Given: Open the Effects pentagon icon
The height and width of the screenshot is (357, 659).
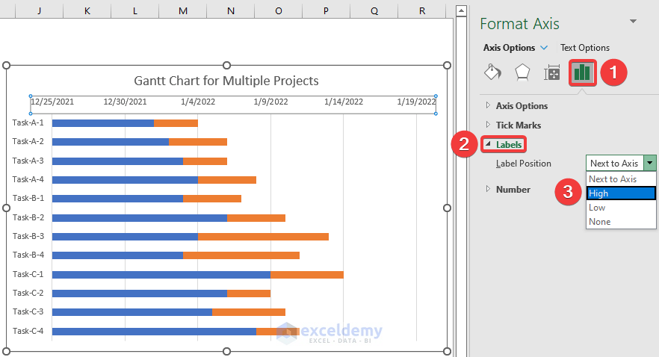Looking at the screenshot, I should [522, 72].
